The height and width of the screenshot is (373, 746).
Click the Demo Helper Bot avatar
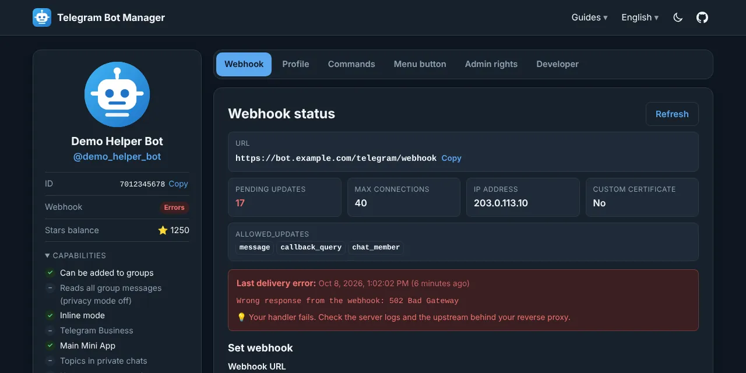coord(117,94)
